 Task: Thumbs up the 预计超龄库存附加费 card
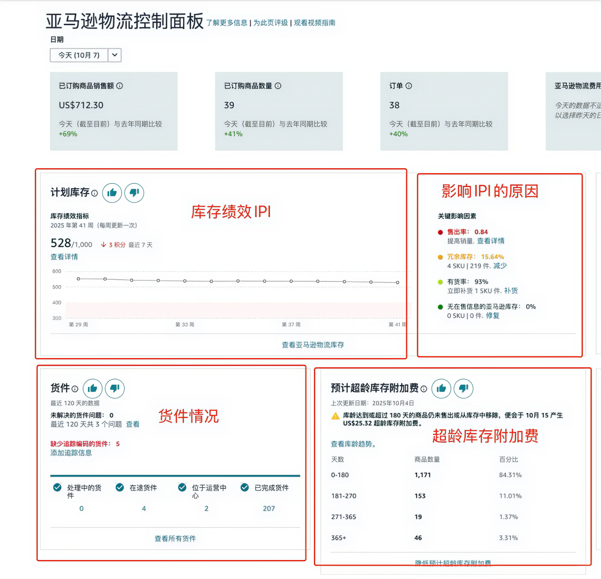point(441,389)
